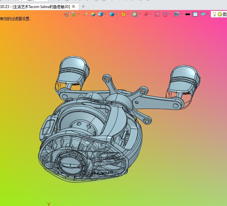Open the pick filter dropdown arrow

pyautogui.click(x=78, y=14)
